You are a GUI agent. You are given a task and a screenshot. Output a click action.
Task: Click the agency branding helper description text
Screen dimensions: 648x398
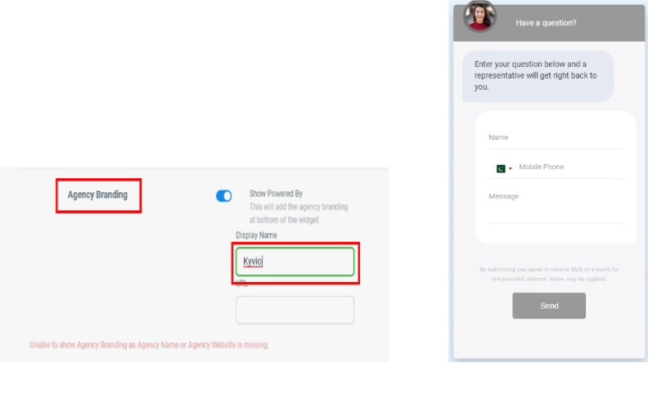299,213
